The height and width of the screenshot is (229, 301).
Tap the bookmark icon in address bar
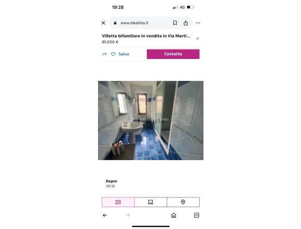pyautogui.click(x=175, y=23)
